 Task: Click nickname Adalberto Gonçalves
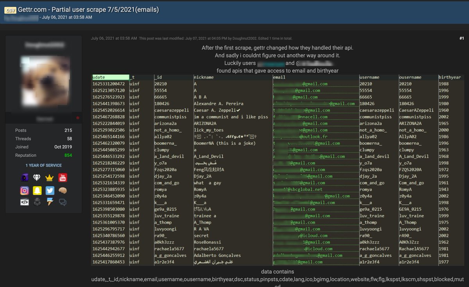pos(217,255)
